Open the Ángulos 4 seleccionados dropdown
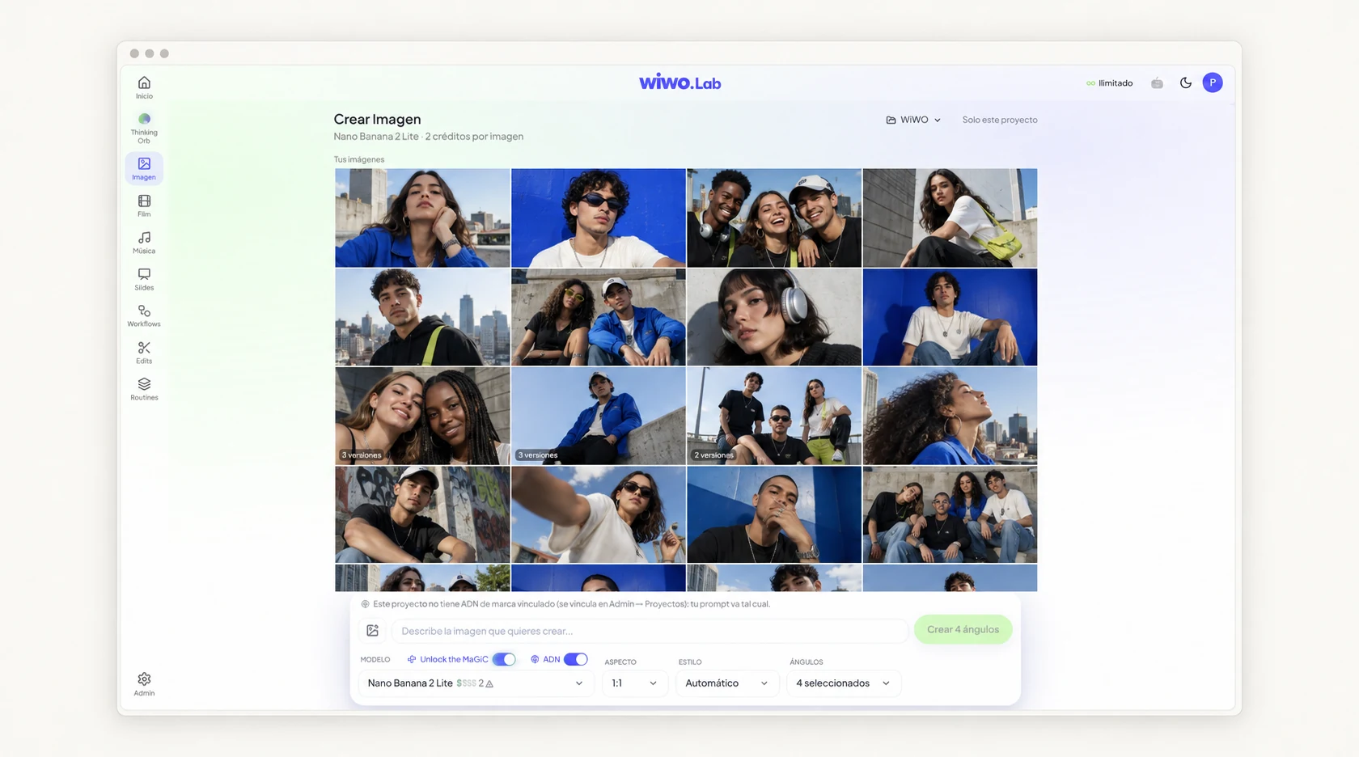Viewport: 1359px width, 757px height. [843, 683]
